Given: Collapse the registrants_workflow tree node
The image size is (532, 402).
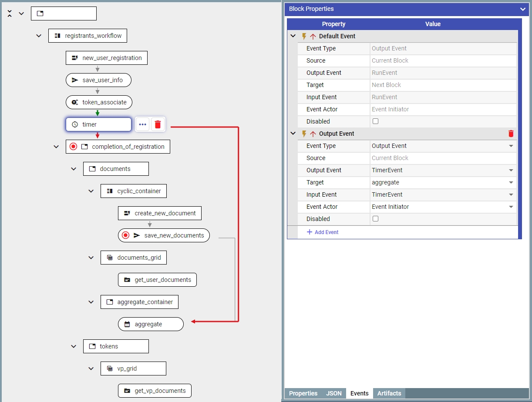Looking at the screenshot, I should tap(39, 36).
